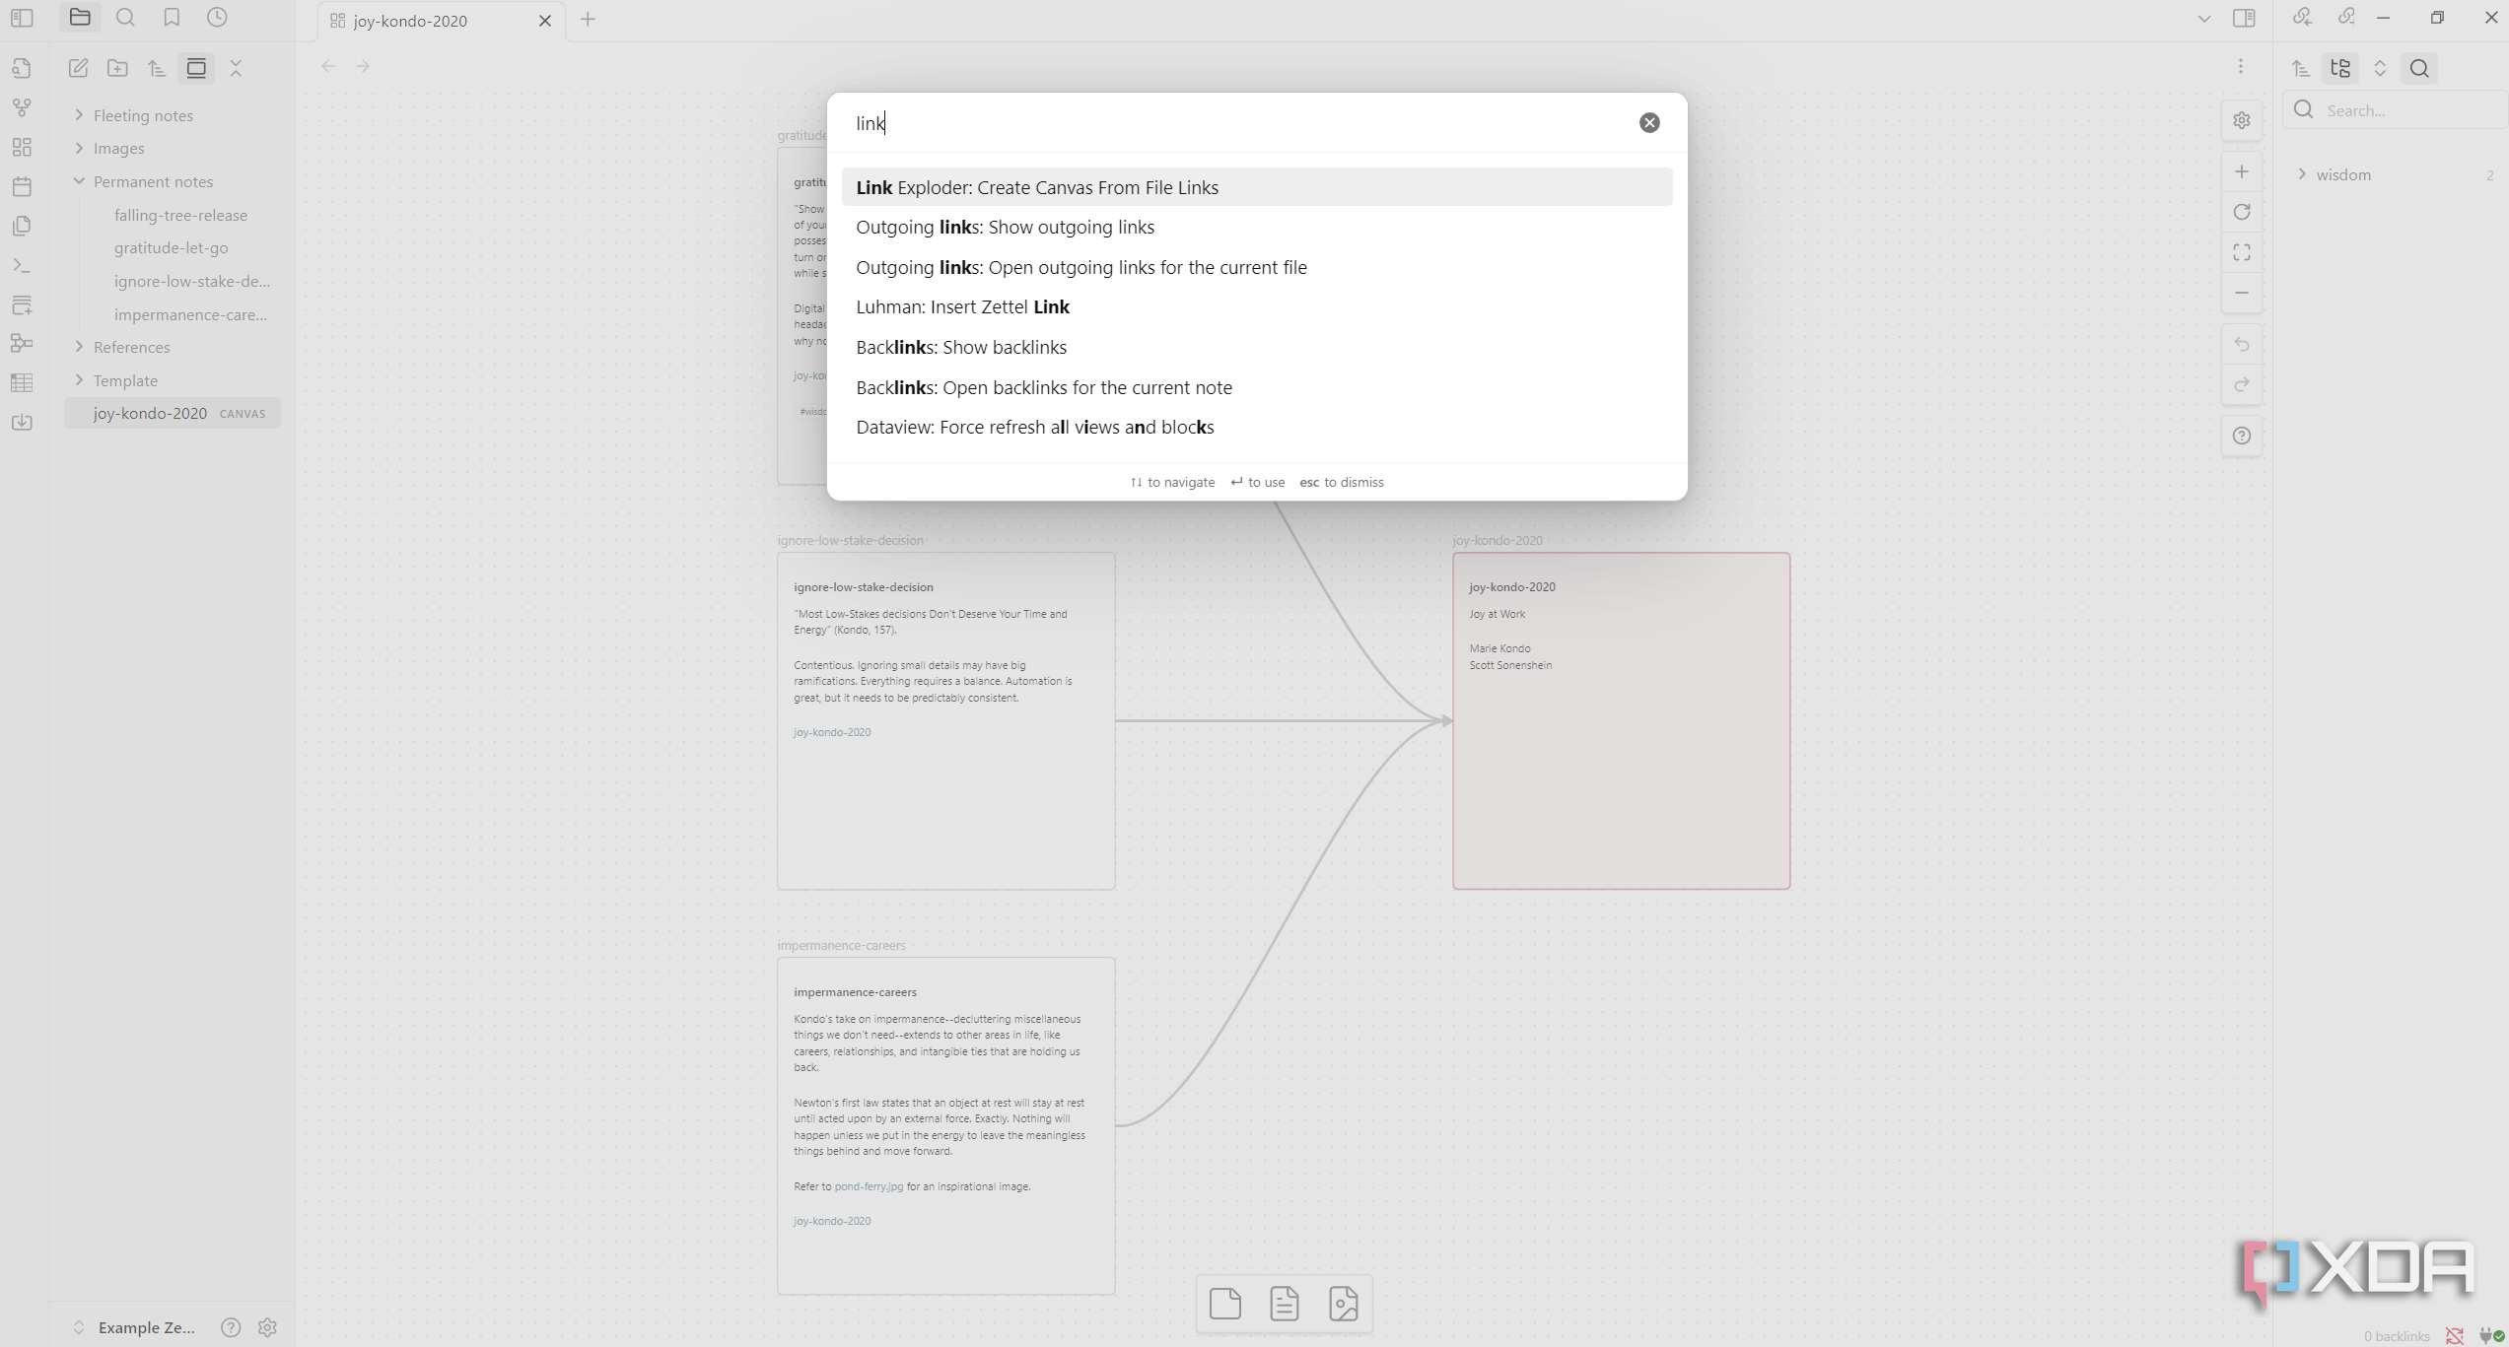Open graph view from the left ribbon

[x=22, y=107]
